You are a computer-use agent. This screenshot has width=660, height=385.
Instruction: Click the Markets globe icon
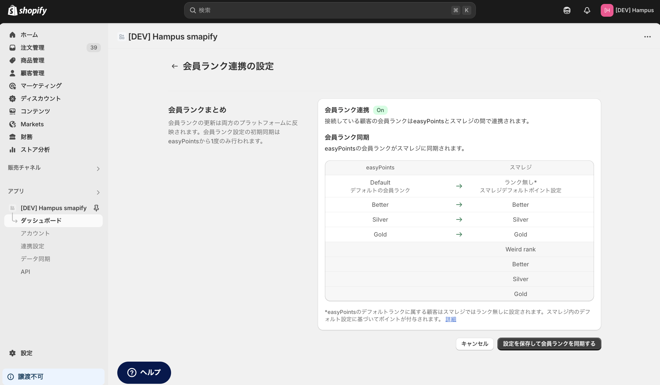pos(12,124)
